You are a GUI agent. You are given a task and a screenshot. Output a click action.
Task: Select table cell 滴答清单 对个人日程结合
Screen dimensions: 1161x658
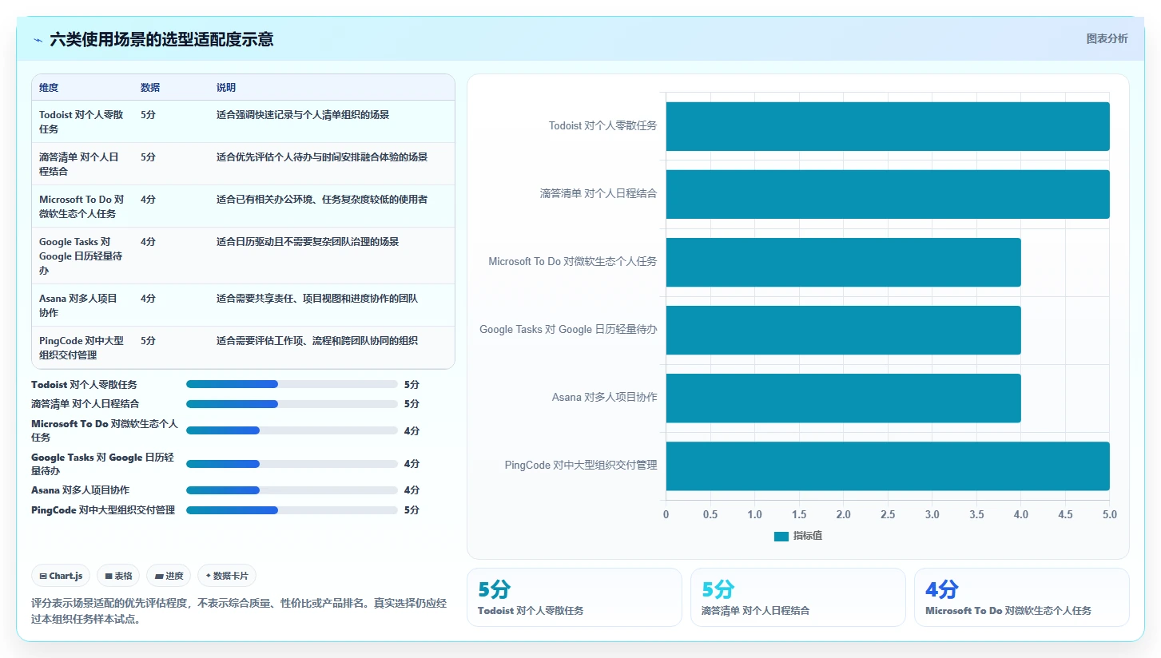tap(80, 164)
